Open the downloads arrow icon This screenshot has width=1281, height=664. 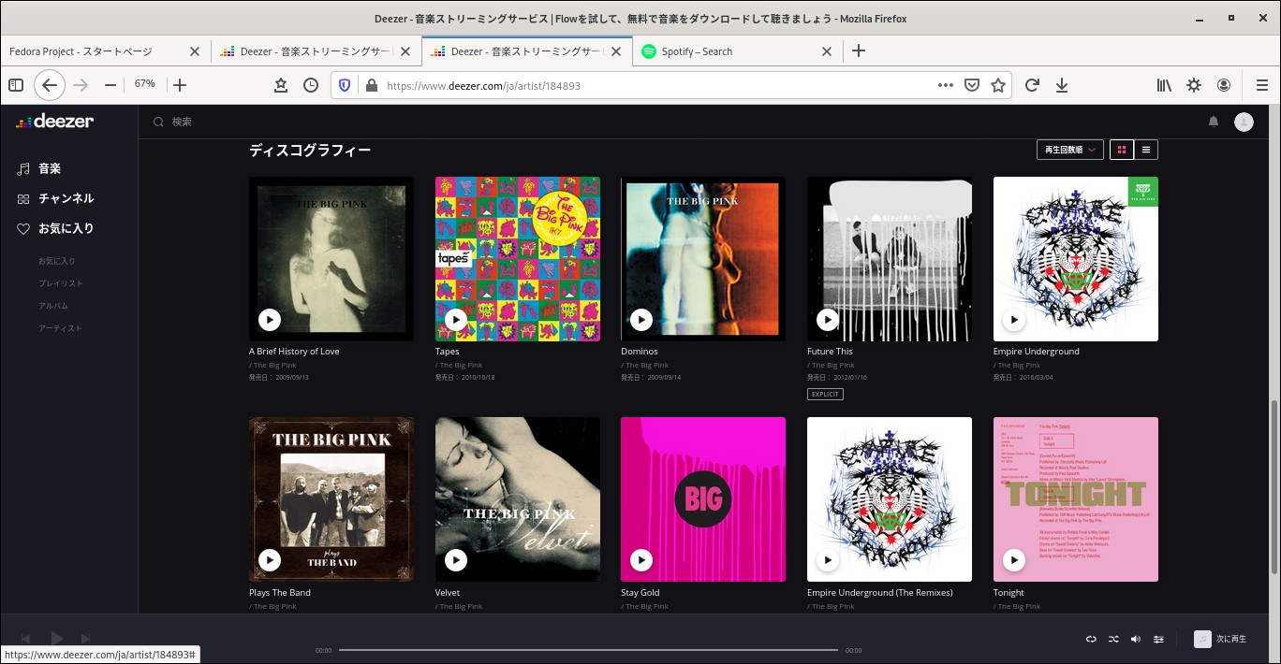coord(1062,85)
